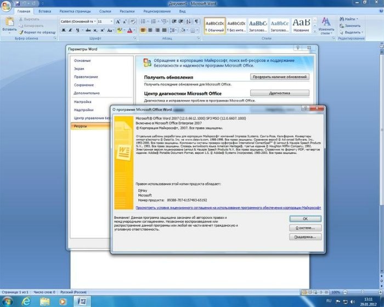Open the license agreement link
Viewport: 384px width, 307px height.
[x=228, y=208]
